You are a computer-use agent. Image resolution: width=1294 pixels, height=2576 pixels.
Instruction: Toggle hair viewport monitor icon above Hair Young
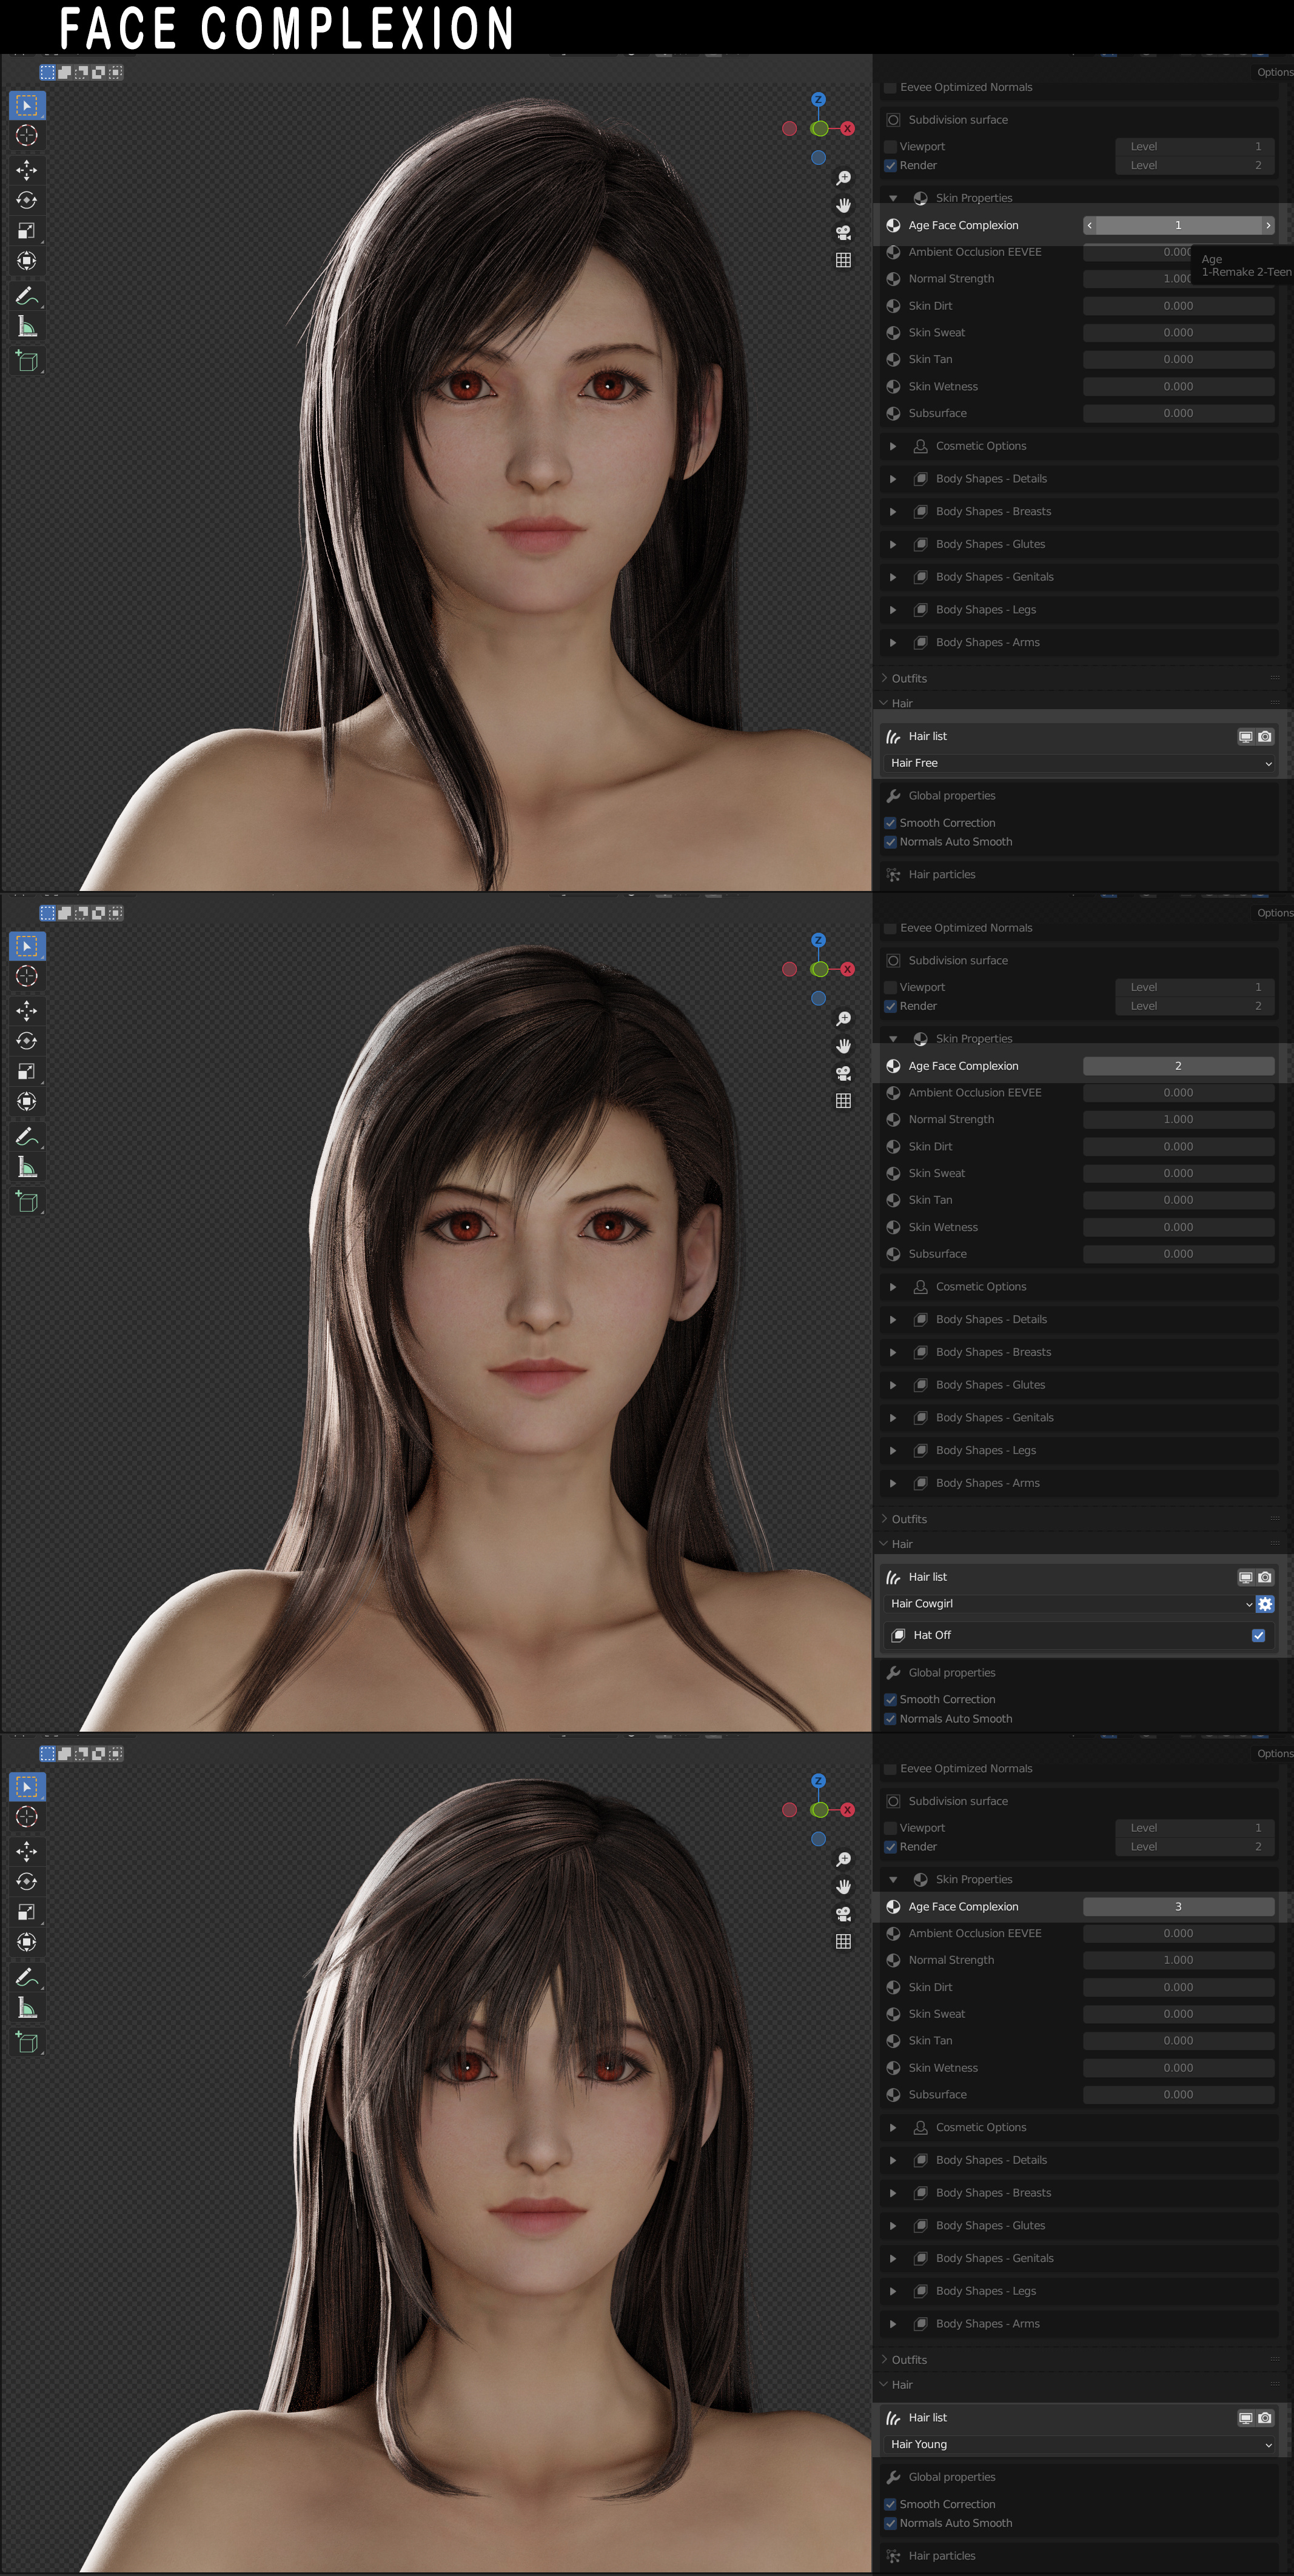coord(1246,2418)
